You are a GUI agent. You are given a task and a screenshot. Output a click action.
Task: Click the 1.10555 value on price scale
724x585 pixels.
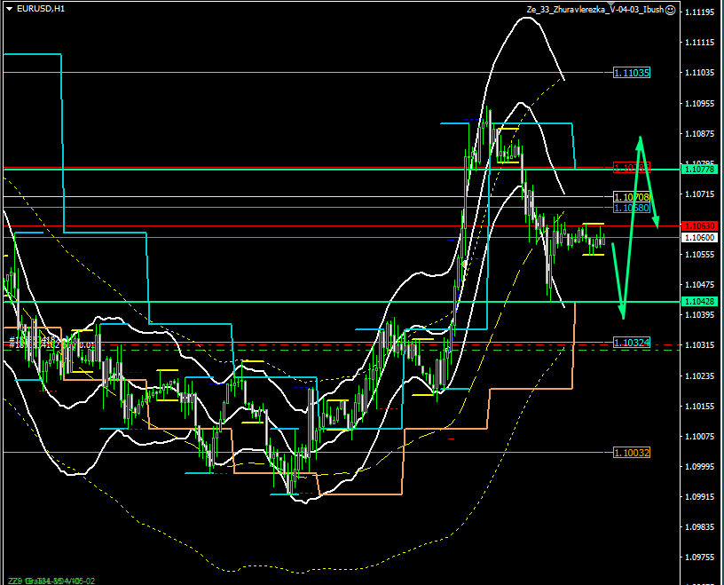[699, 255]
